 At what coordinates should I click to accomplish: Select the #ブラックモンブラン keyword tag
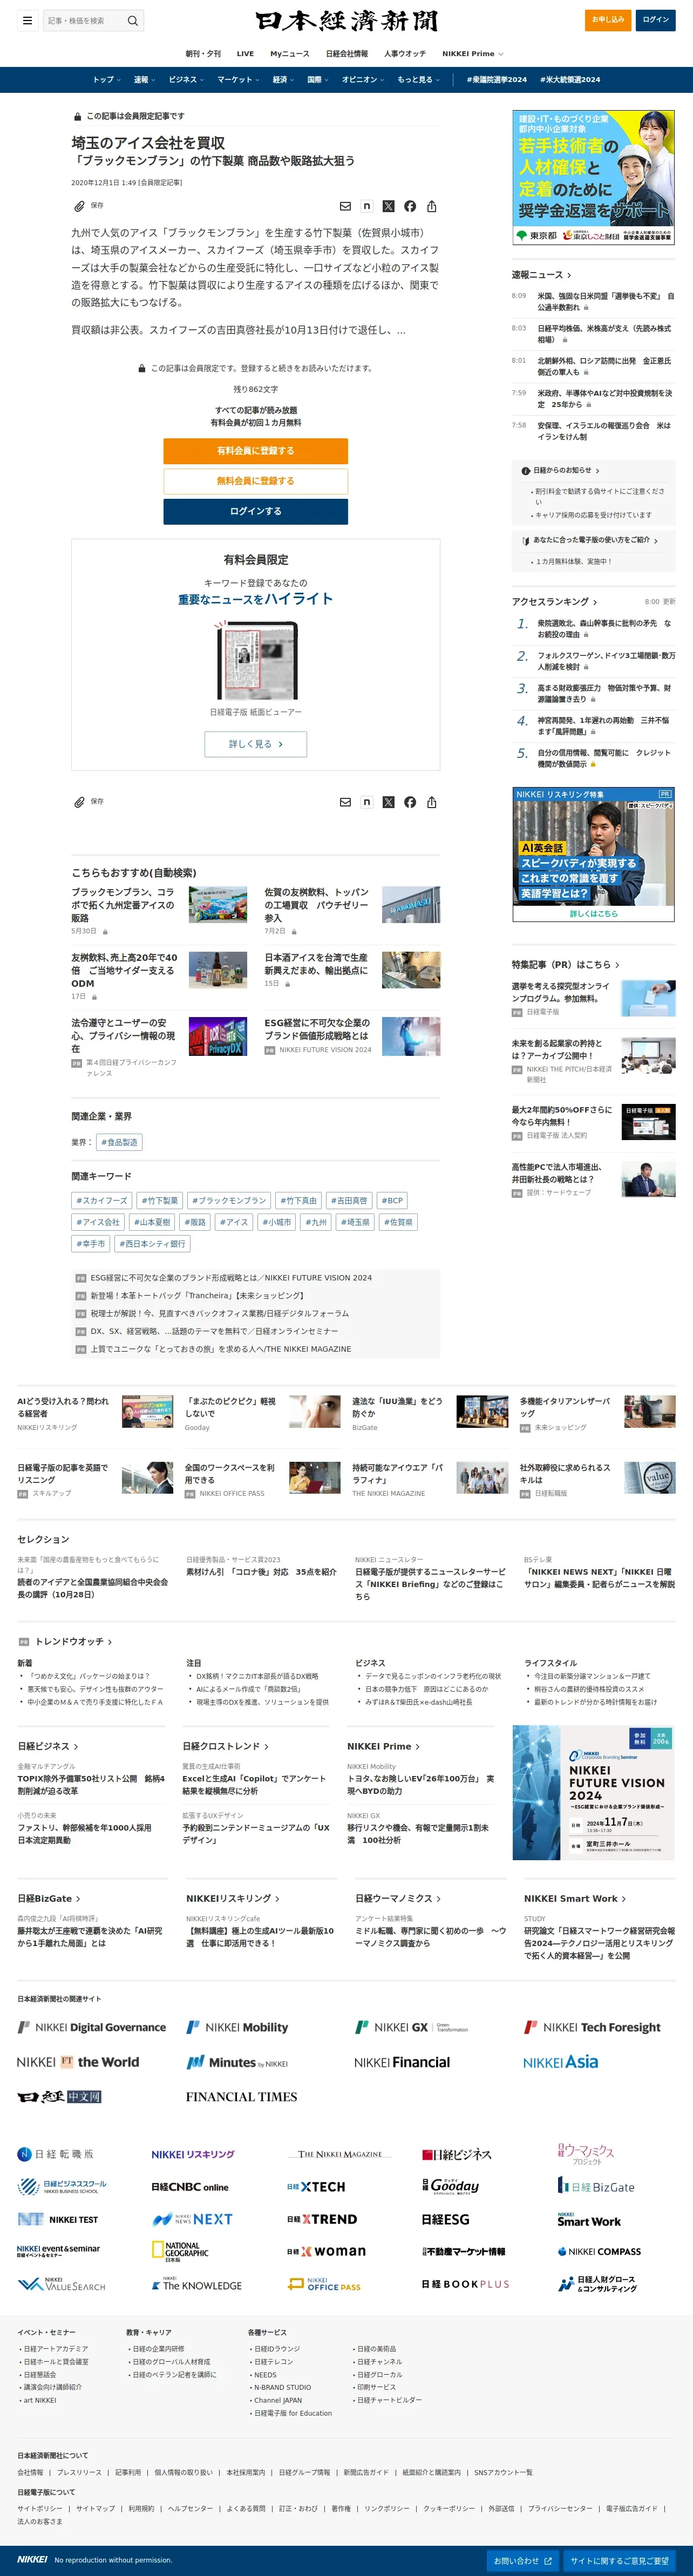point(229,1200)
